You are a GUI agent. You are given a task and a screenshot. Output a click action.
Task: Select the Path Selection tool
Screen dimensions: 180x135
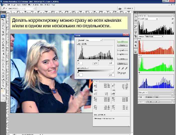point(3,70)
